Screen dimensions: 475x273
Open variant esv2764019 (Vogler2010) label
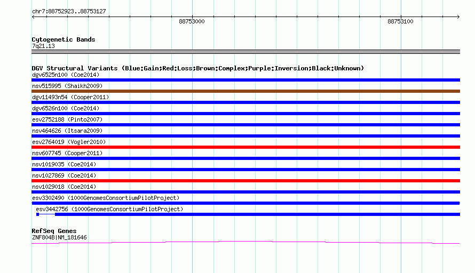69,142
